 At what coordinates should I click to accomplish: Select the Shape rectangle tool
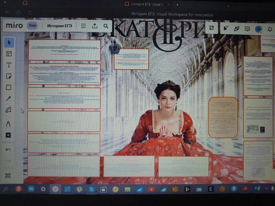9,87
